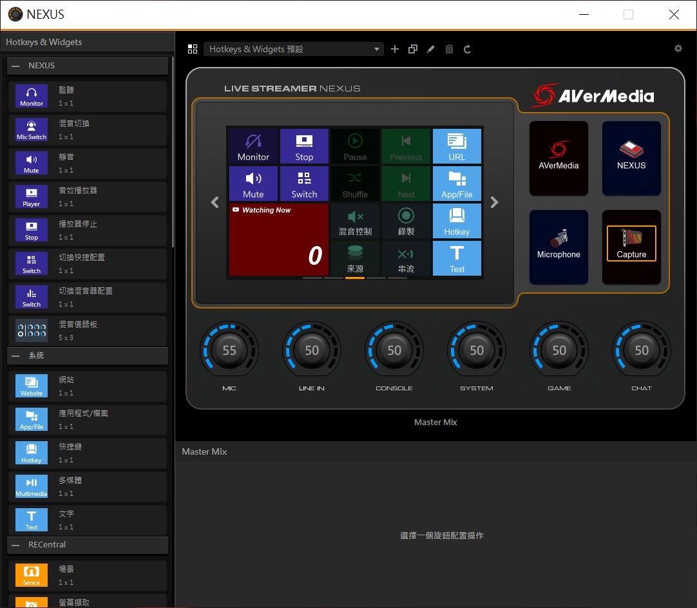Reset profile with the refresh icon
Screen dimensions: 697x608
tap(467, 49)
